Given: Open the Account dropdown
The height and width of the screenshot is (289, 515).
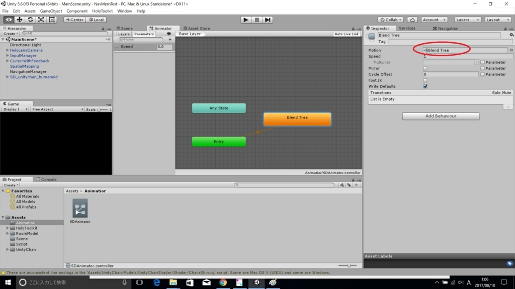Looking at the screenshot, I should coord(434,20).
